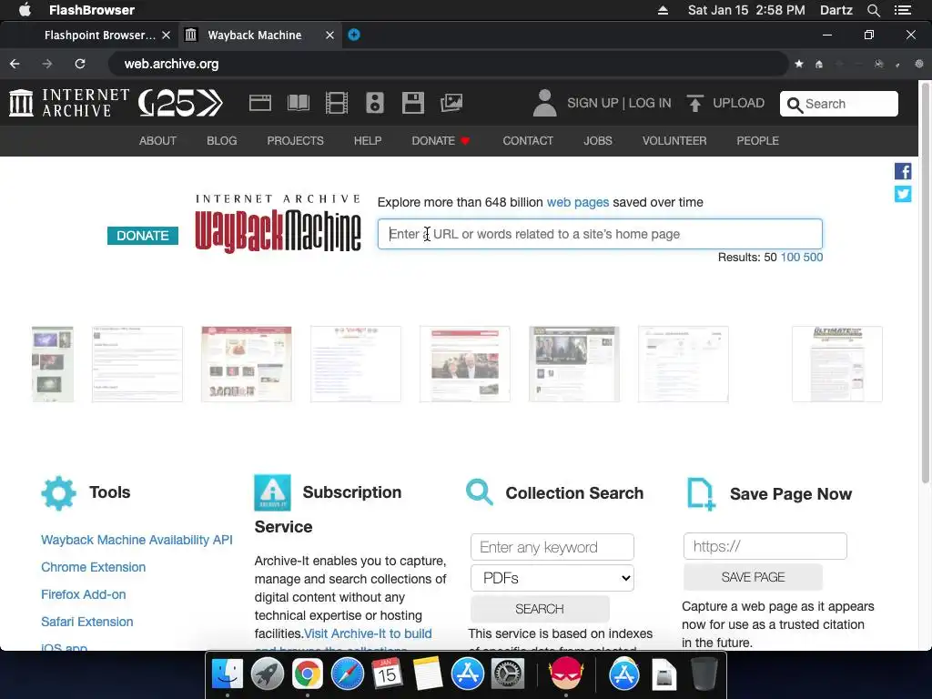Open Chrome Extension link
Viewport: 932px width, 699px height.
(94, 567)
